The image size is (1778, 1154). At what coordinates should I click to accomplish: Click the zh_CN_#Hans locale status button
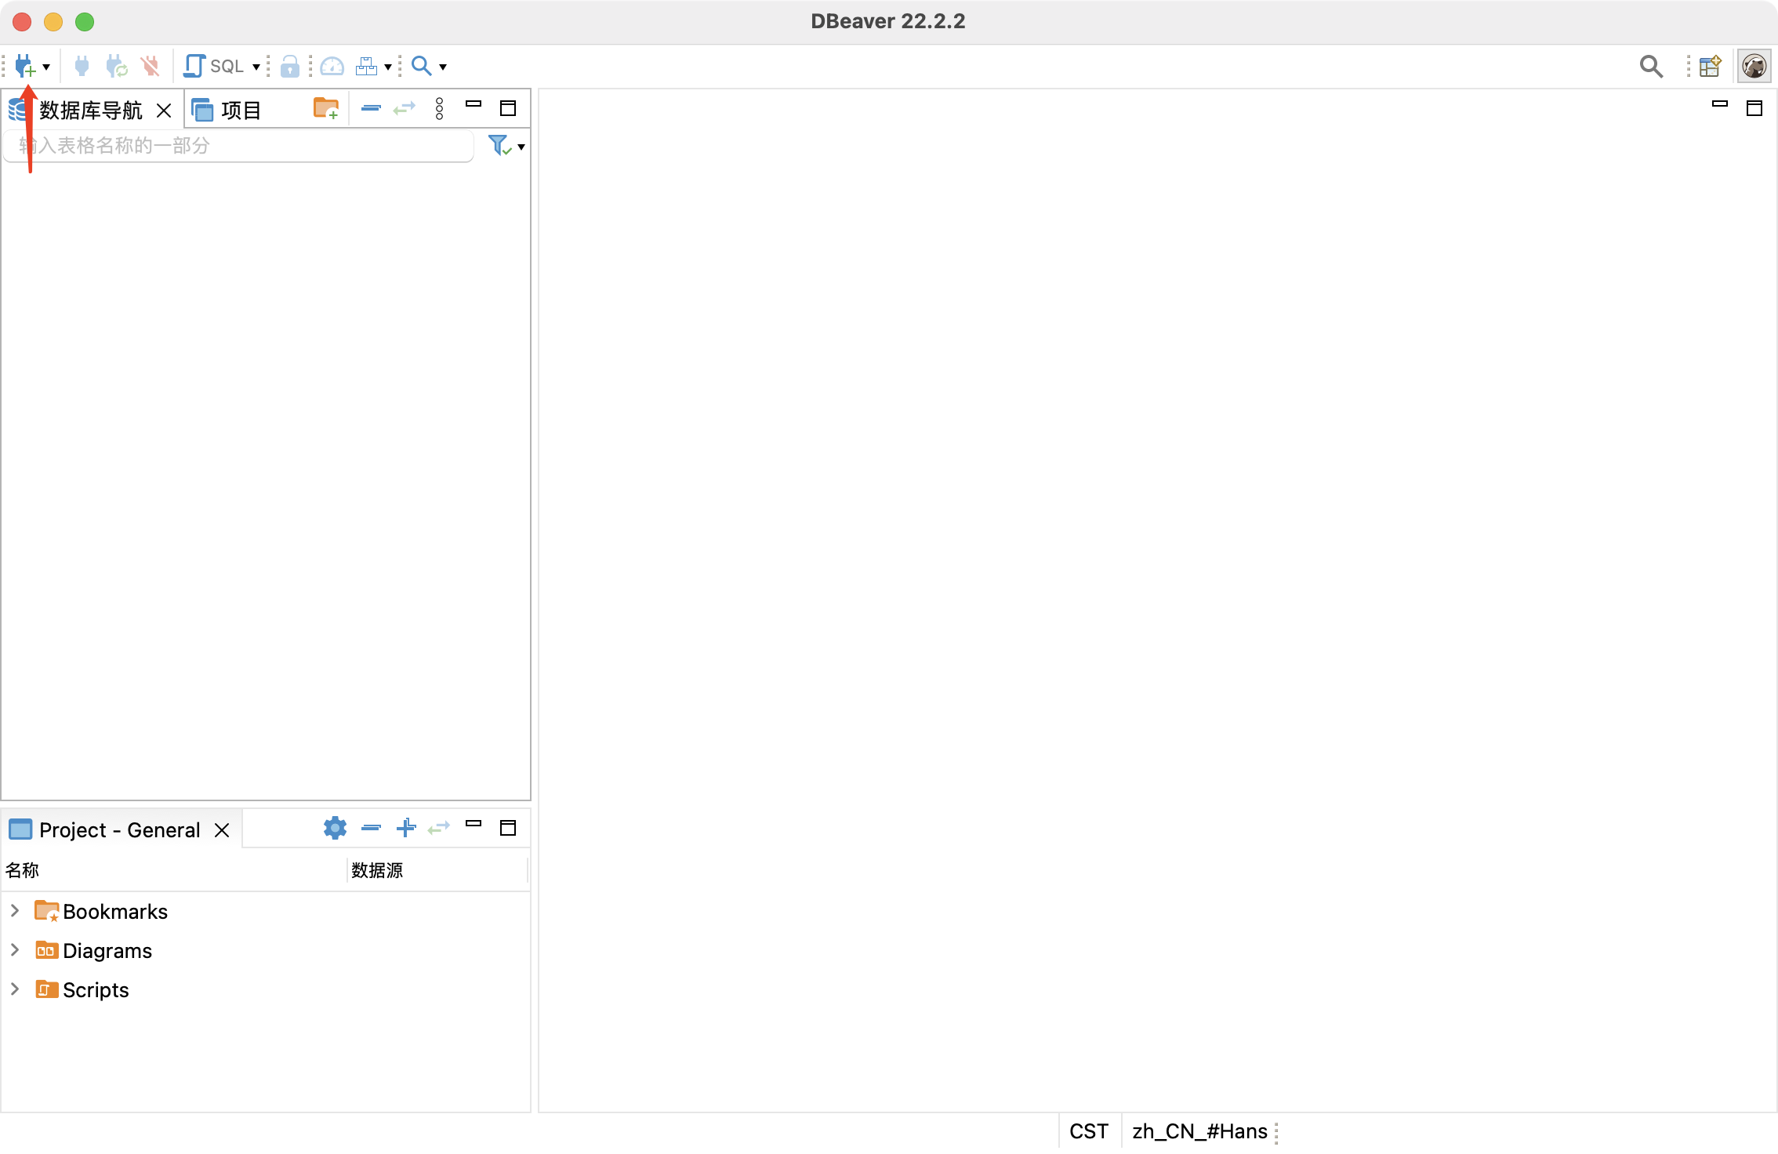click(x=1199, y=1131)
